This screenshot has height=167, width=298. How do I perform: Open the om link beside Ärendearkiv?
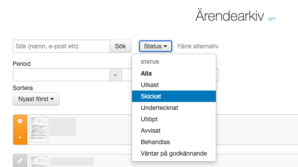pos(272,19)
